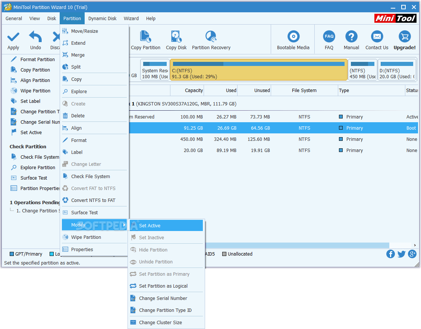Image resolution: width=421 pixels, height=329 pixels.
Task: Select Set Active in Modify submenu
Action: click(166, 225)
